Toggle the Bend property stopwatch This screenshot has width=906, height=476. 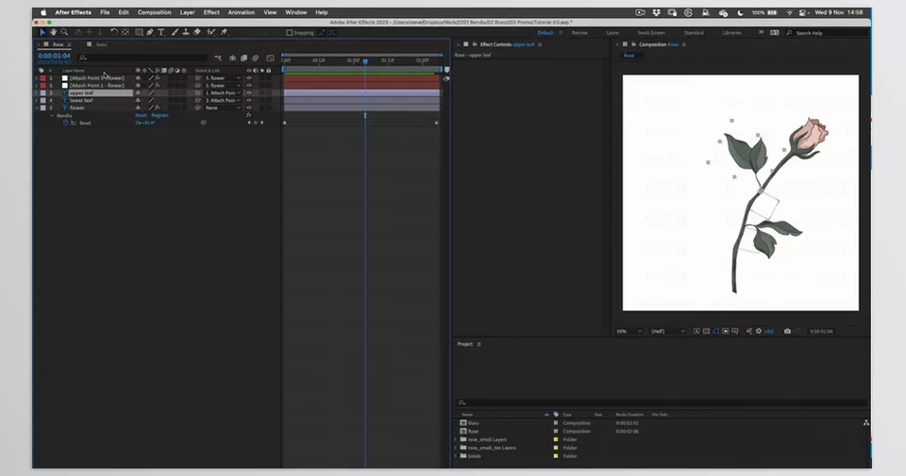[65, 123]
